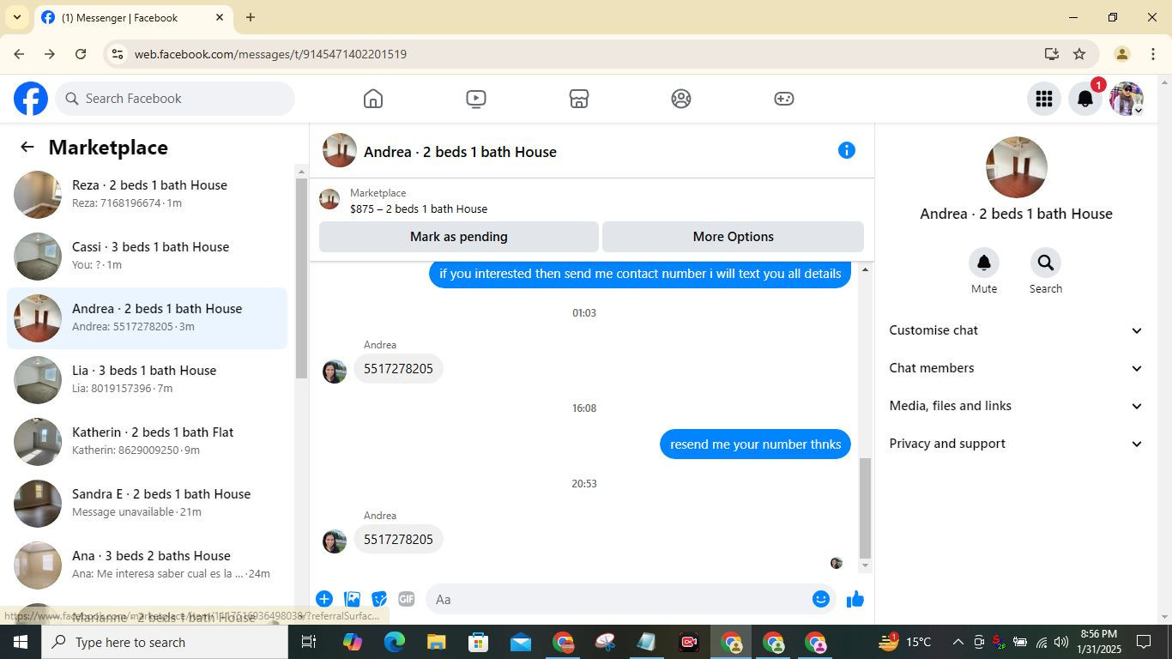1172x659 pixels.
Task: Click Andrea's large profile thumbnail
Action: pyautogui.click(x=1017, y=167)
